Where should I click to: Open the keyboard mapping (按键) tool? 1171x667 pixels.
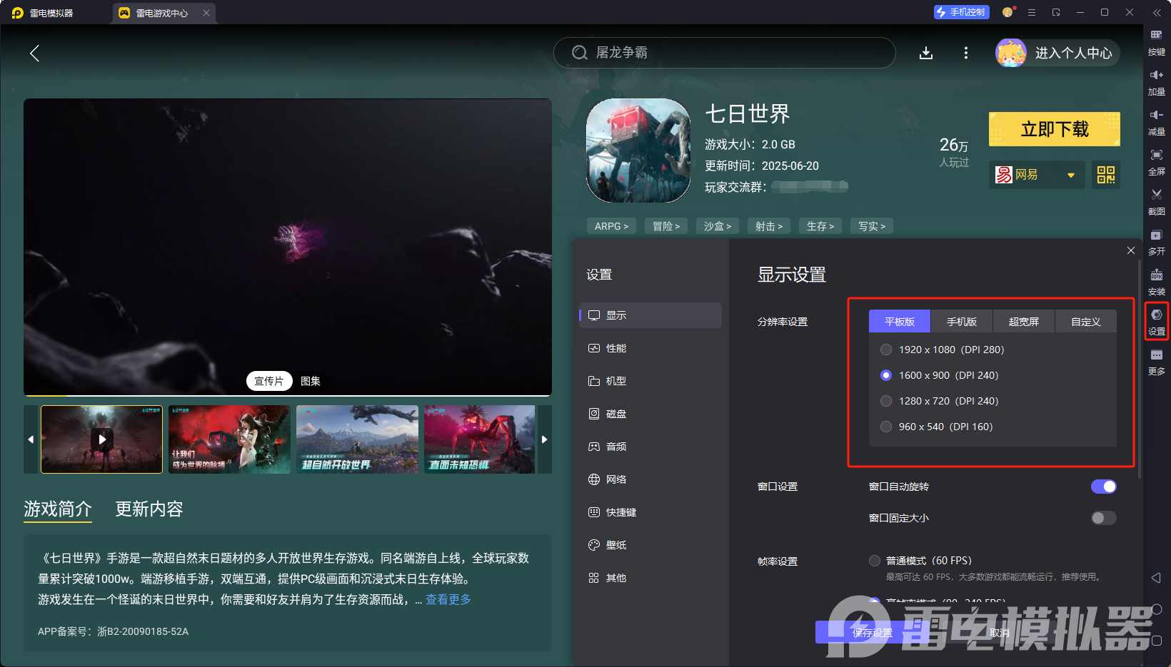click(1156, 36)
